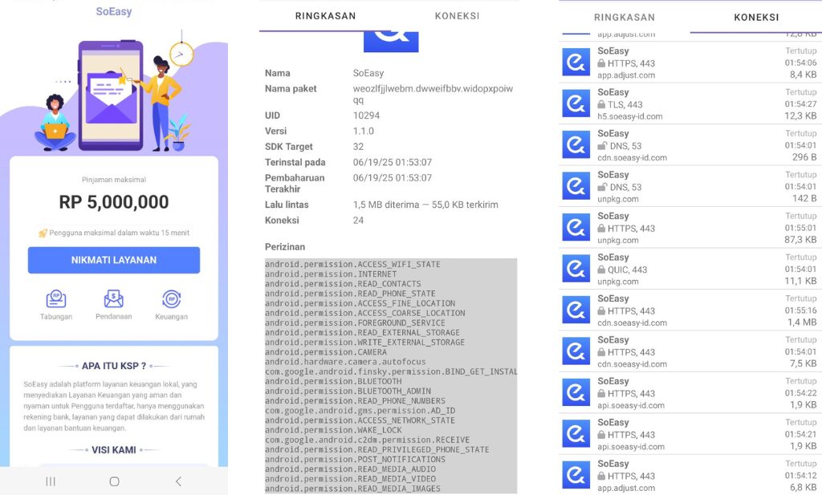Click permission android.permission.CAMERA line
The height and width of the screenshot is (495, 822).
click(x=326, y=352)
